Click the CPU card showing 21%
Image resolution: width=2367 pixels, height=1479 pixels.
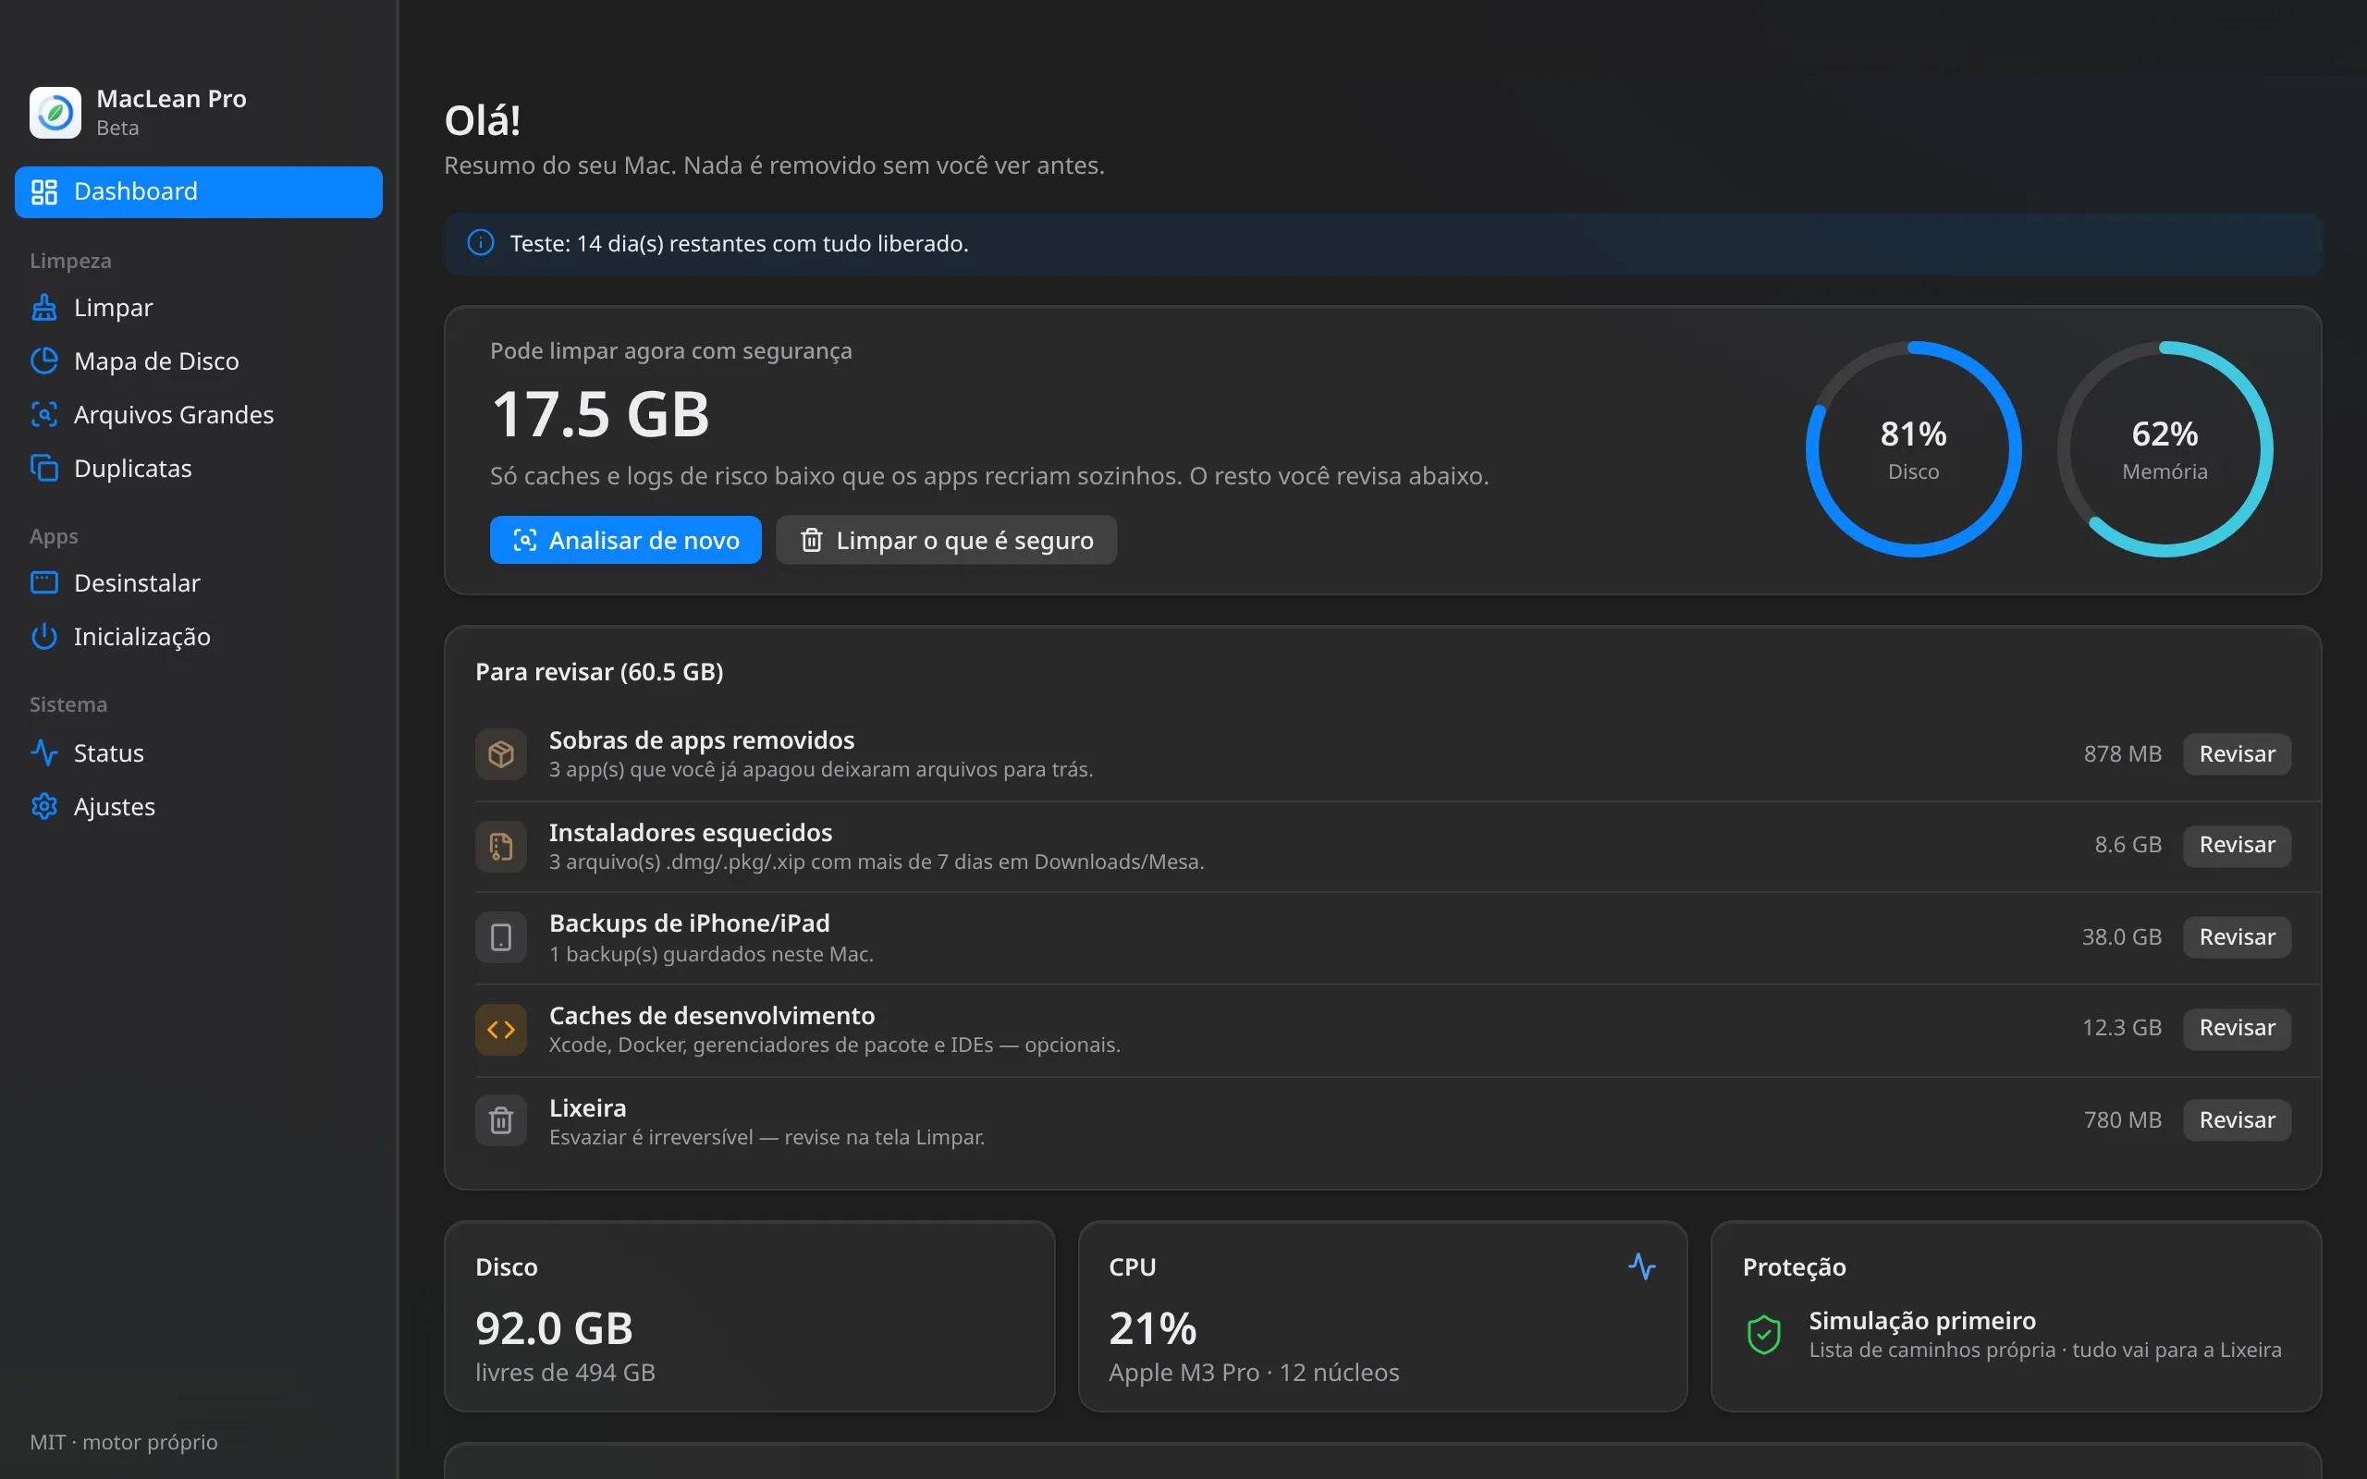[x=1382, y=1315]
